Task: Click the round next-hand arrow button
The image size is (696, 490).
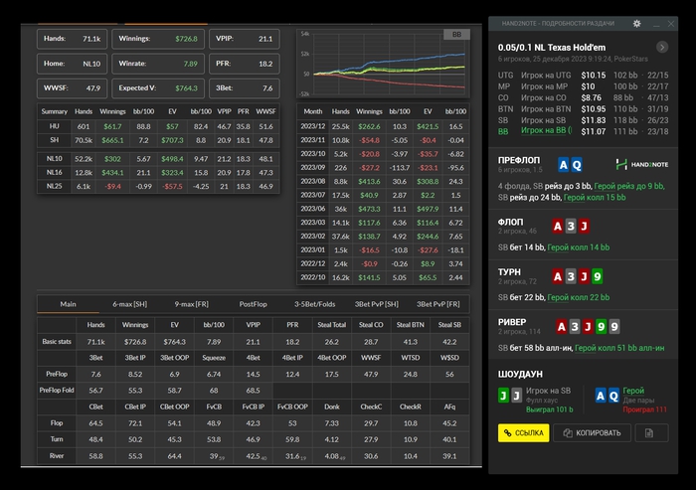Action: [662, 47]
